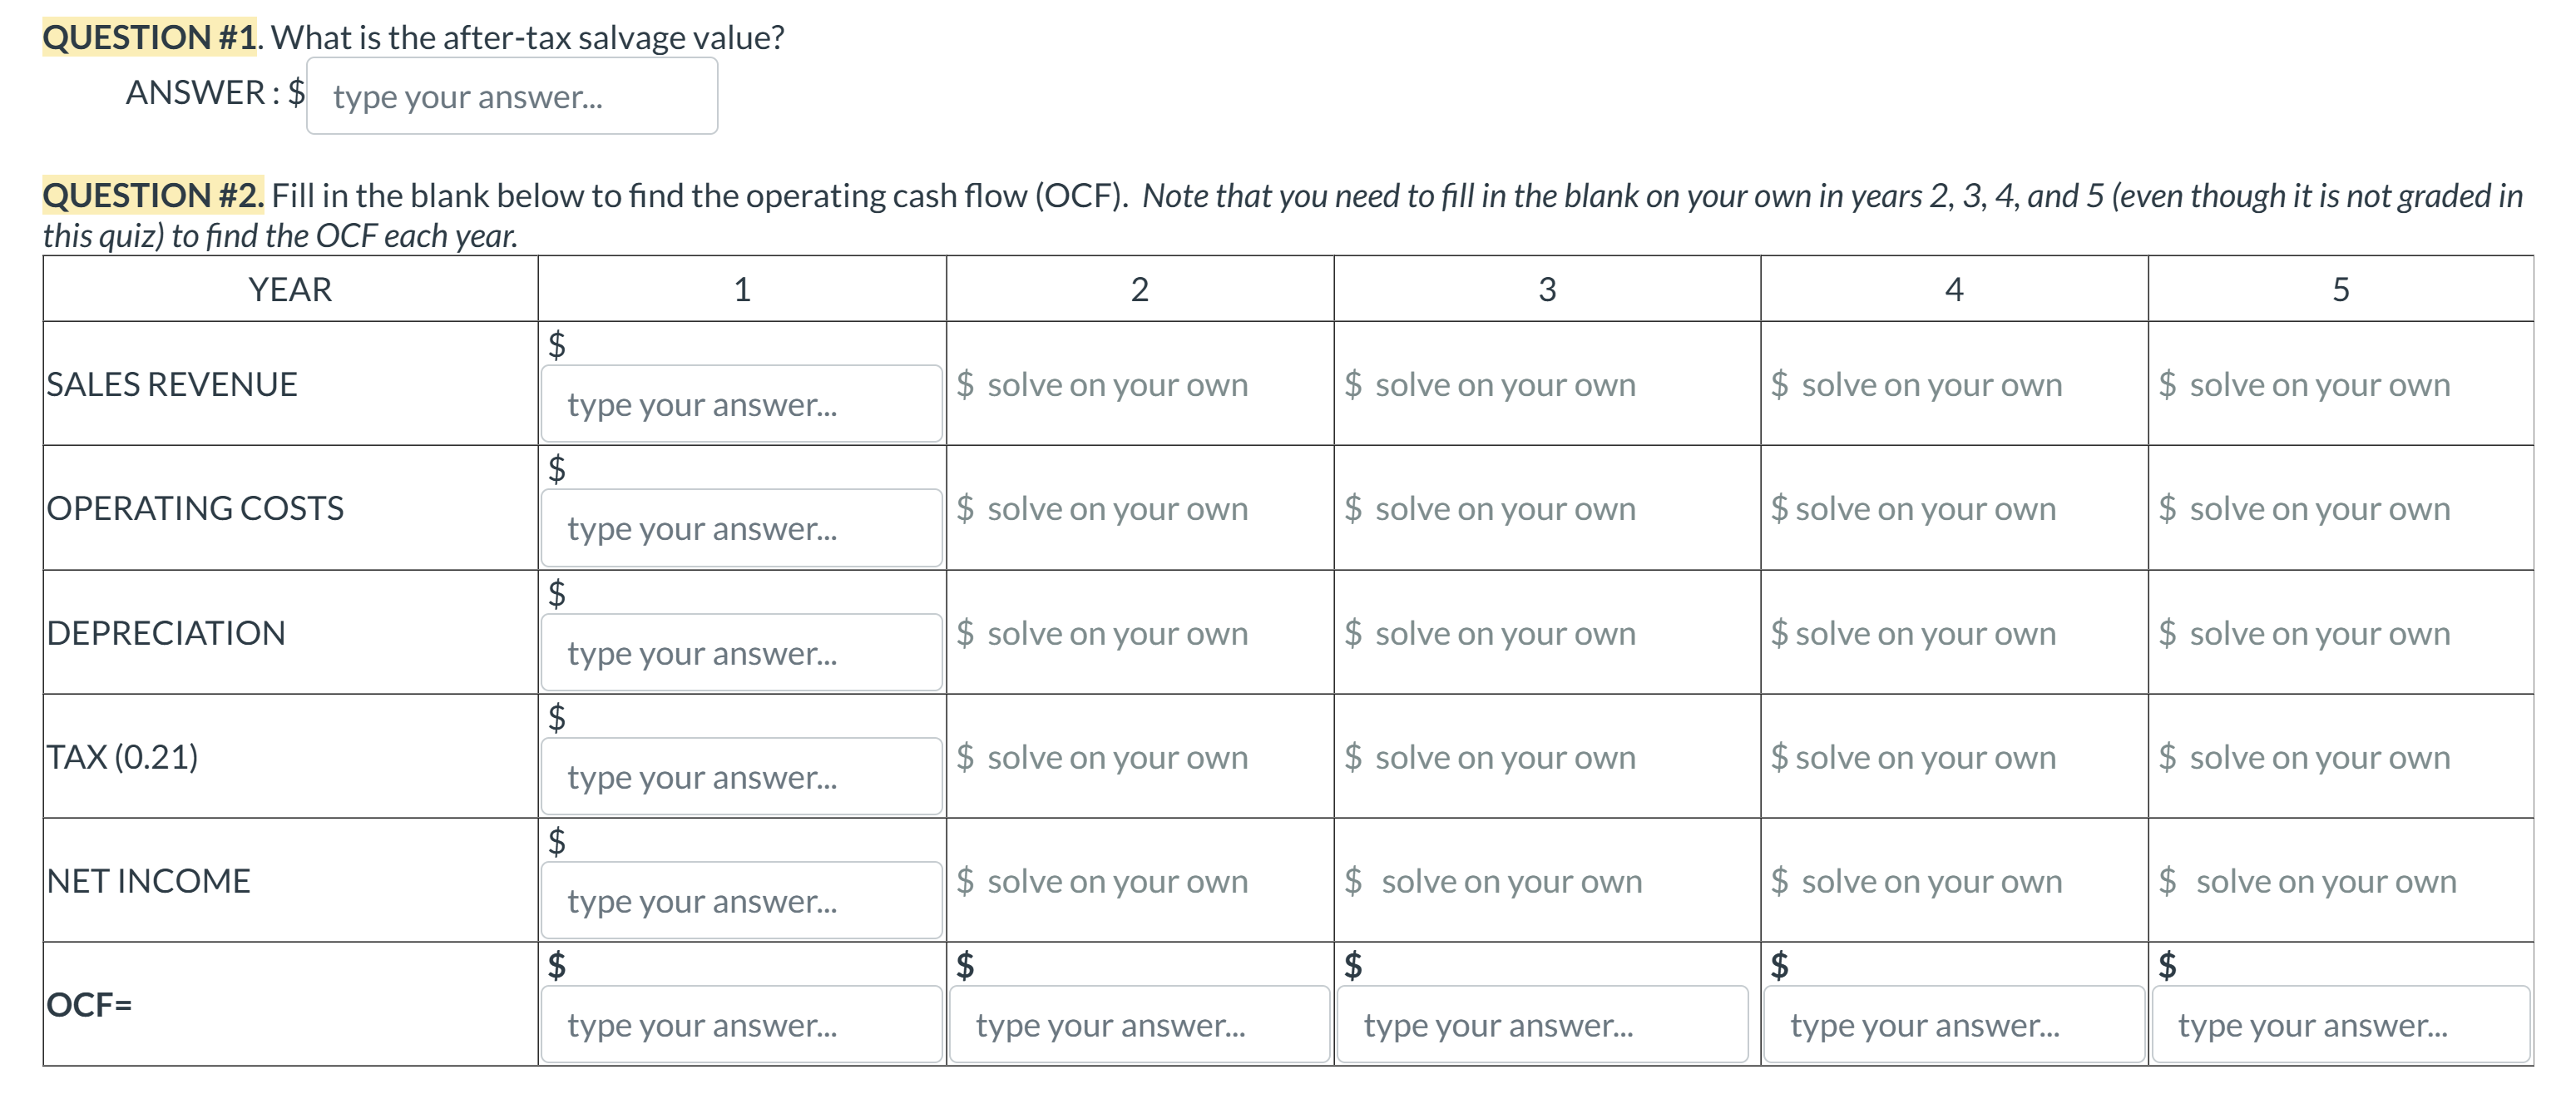Click the OCF year 2 answer field
This screenshot has height=1094, width=2576.
(x=1138, y=1025)
